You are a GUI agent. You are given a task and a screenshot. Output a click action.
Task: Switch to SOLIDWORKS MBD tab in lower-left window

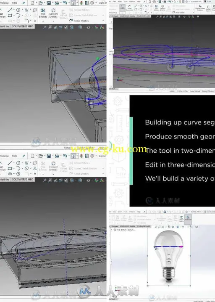23,179
